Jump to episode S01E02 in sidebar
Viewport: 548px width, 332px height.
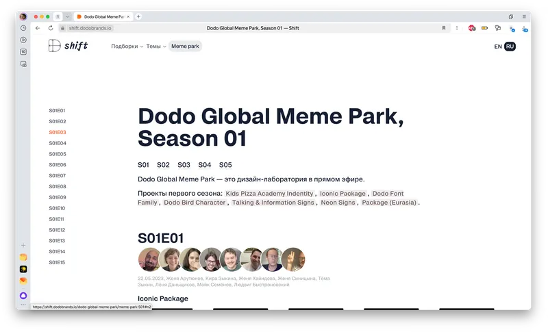[x=58, y=121]
